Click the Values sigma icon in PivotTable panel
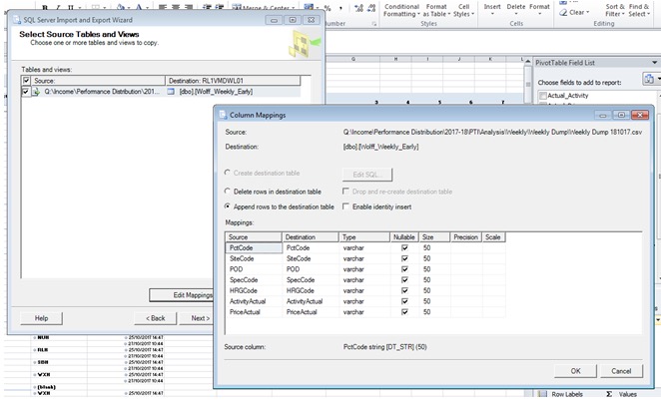Screen dimensions: 661x400 609,395
